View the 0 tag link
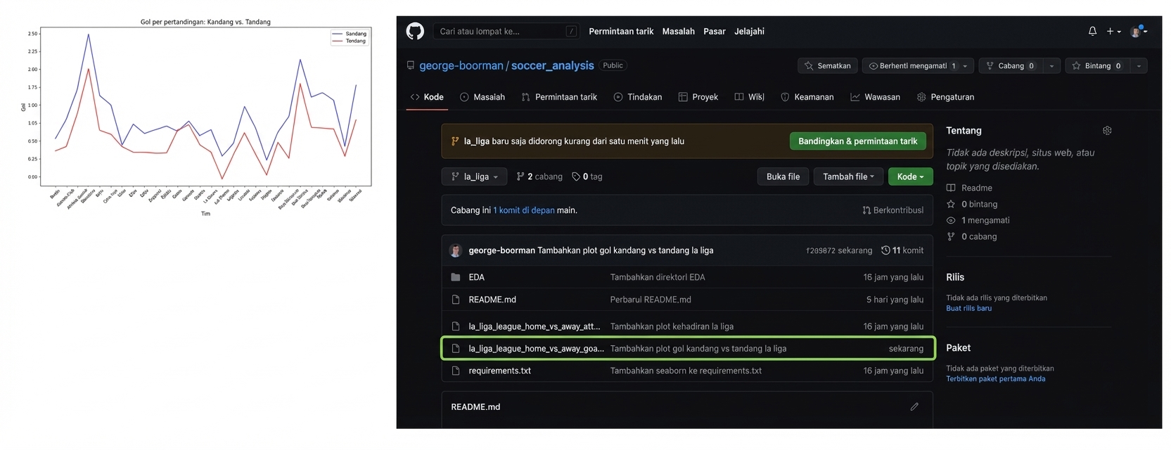This screenshot has height=450, width=1171. pyautogui.click(x=587, y=176)
